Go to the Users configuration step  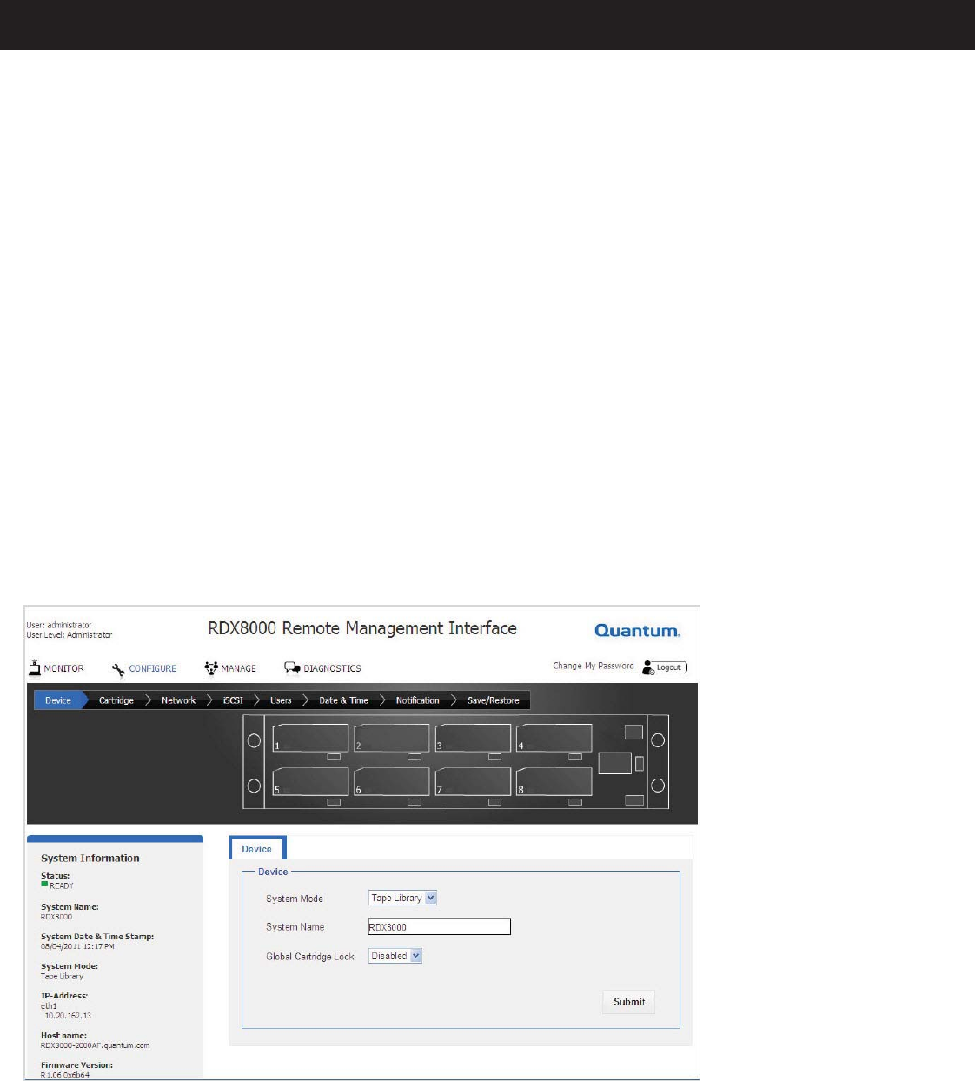coord(281,700)
